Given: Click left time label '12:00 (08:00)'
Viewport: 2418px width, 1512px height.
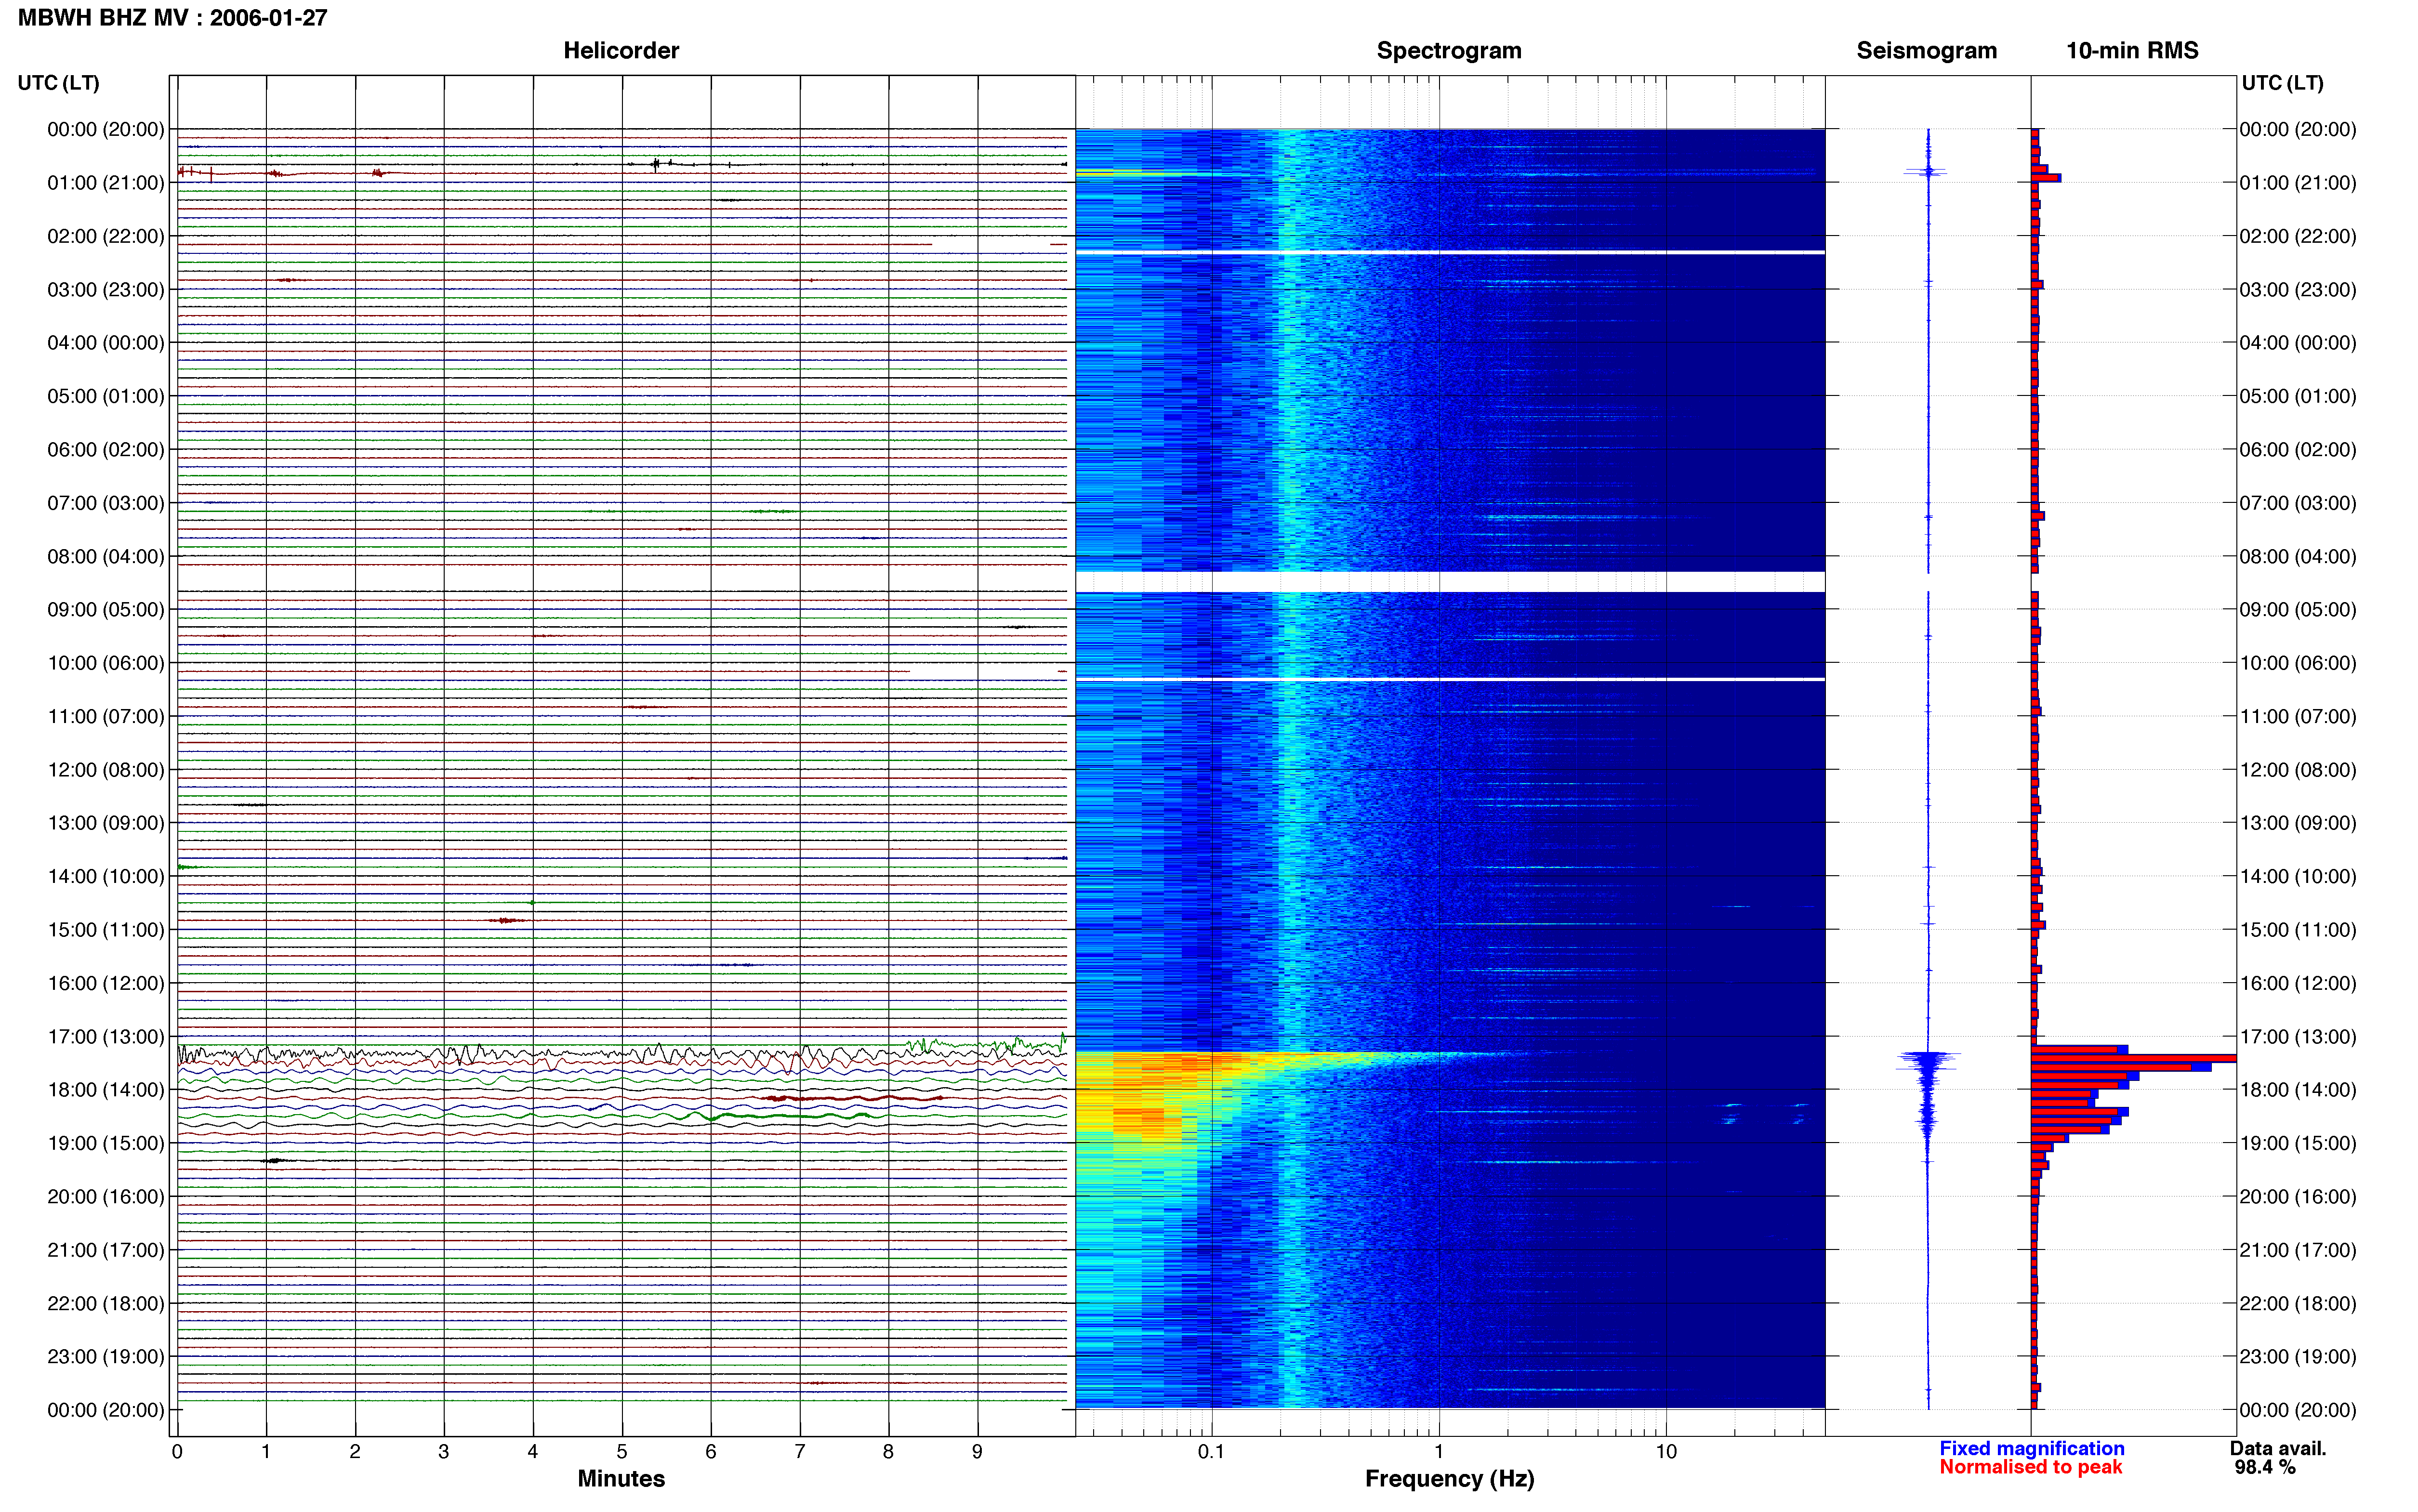Looking at the screenshot, I should (x=106, y=770).
